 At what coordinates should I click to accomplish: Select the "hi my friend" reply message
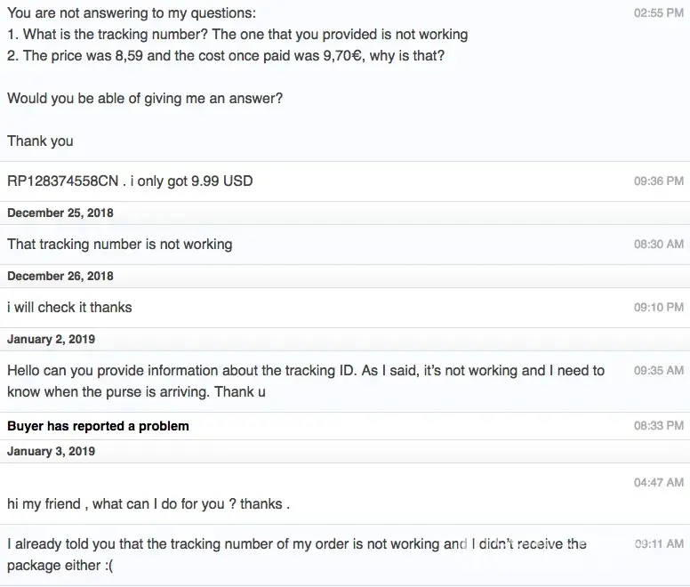(x=148, y=504)
